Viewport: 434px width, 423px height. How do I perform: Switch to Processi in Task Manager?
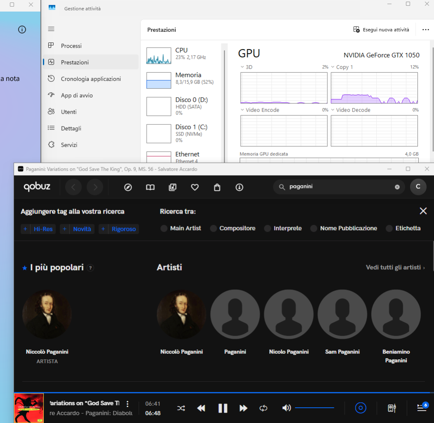71,46
